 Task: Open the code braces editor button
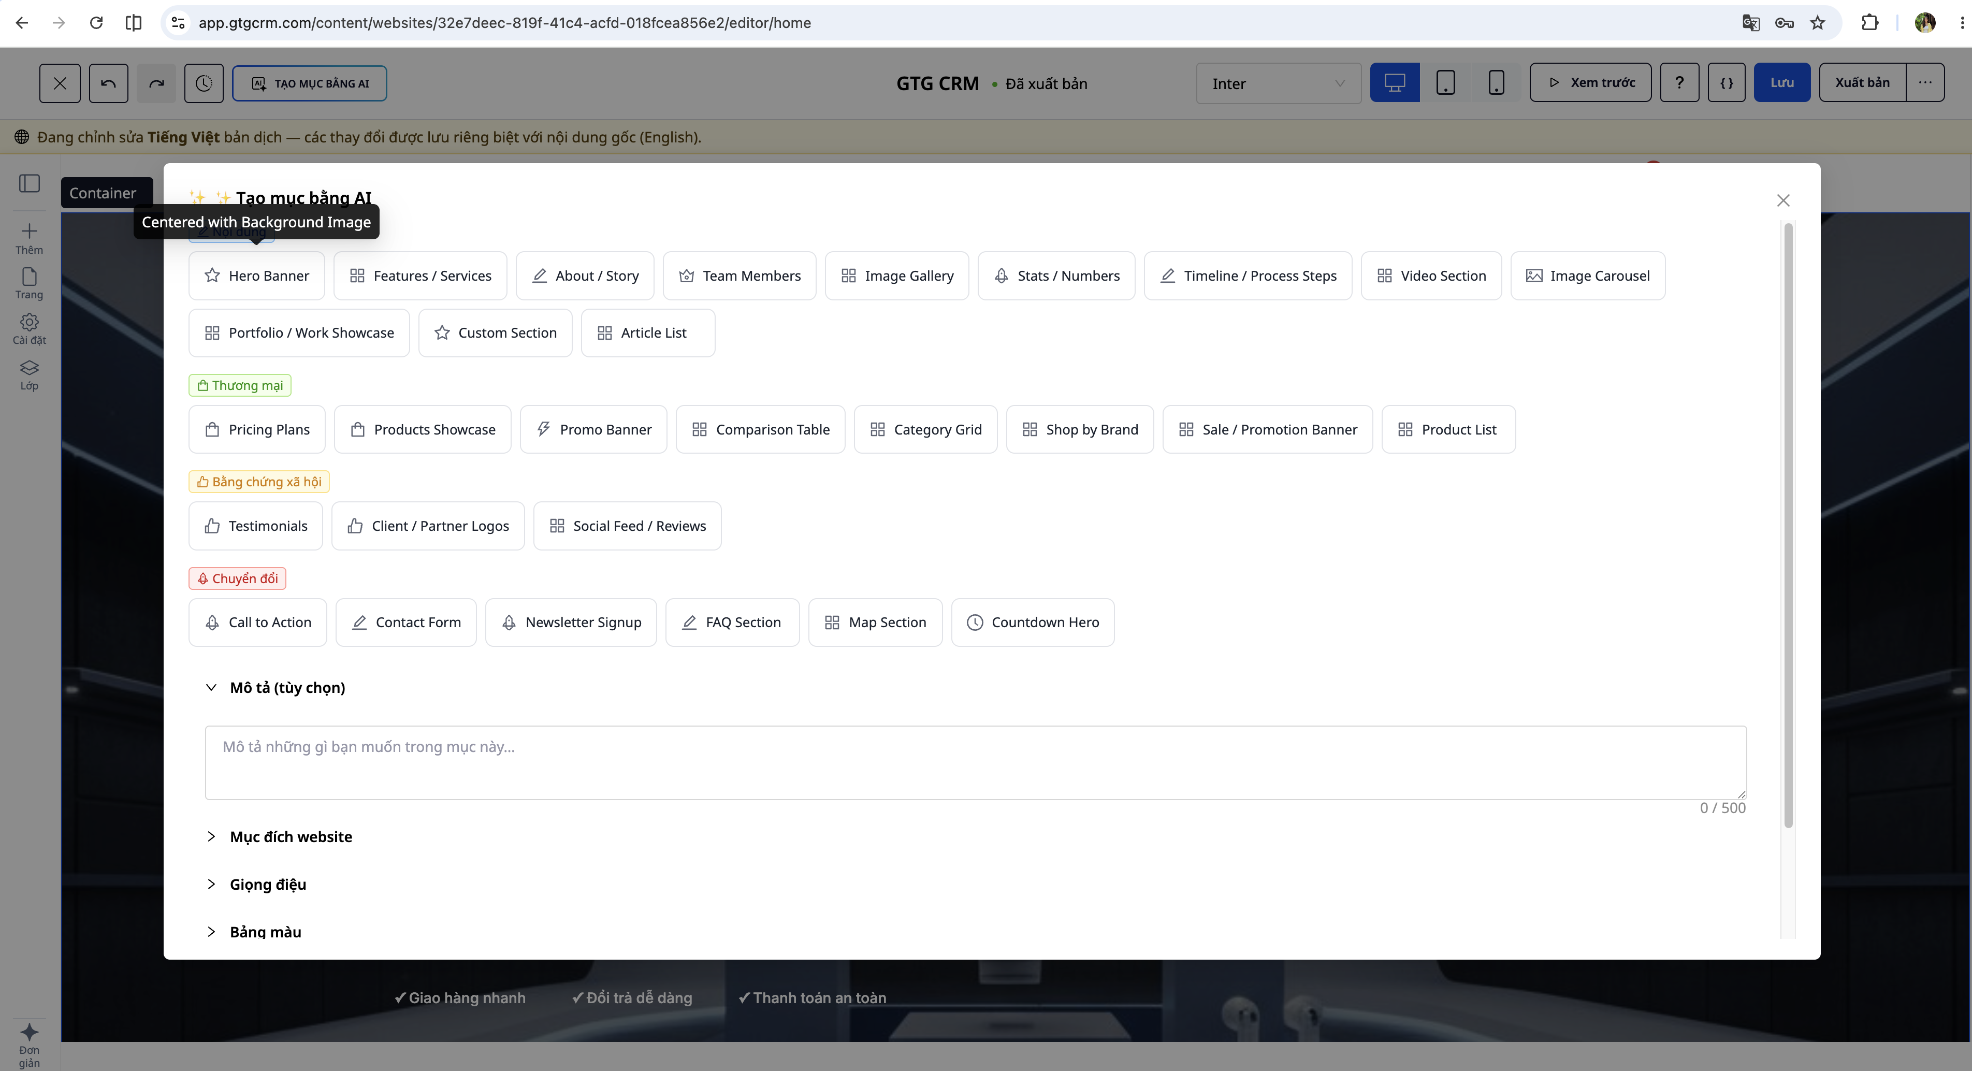coord(1726,83)
